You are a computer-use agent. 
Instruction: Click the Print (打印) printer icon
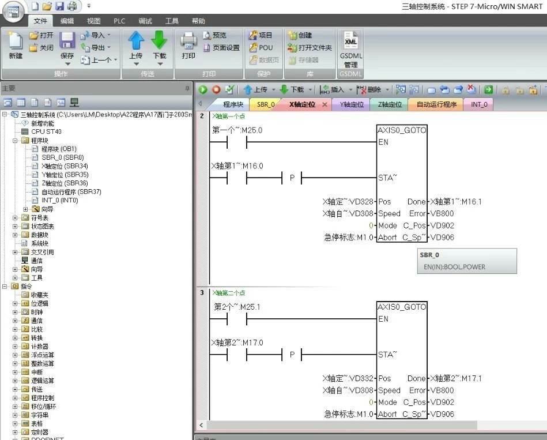[x=188, y=41]
